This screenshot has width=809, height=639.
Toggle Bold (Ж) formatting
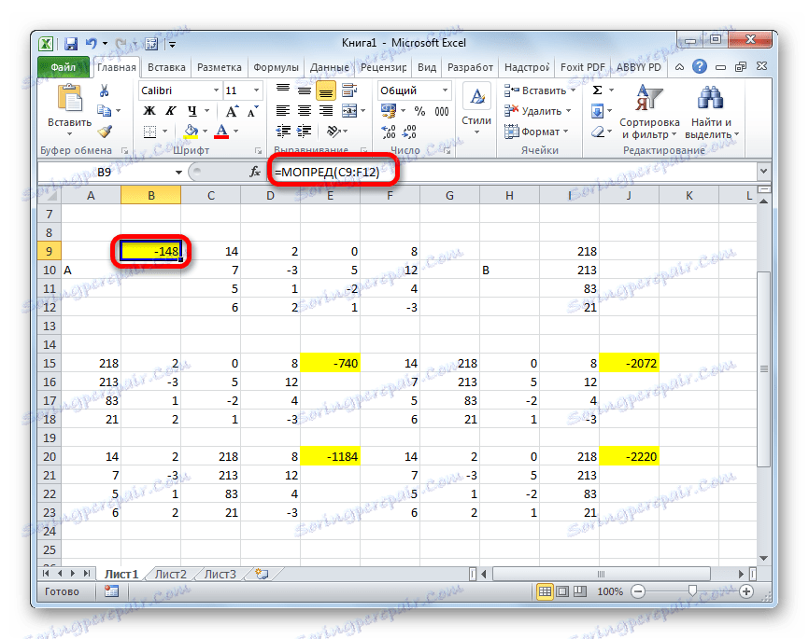click(x=149, y=111)
